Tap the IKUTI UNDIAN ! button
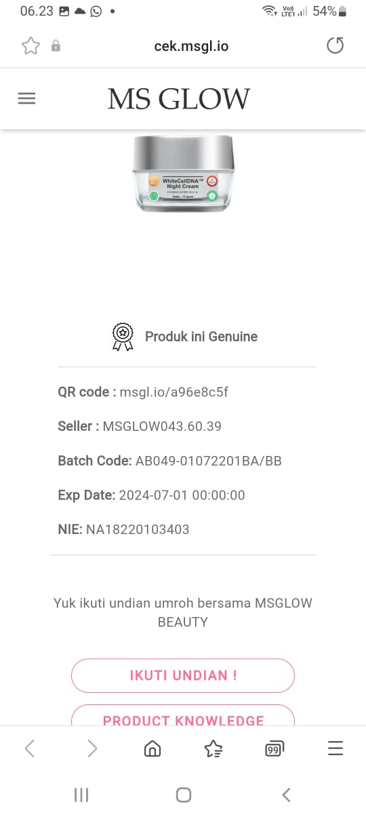 (x=183, y=675)
